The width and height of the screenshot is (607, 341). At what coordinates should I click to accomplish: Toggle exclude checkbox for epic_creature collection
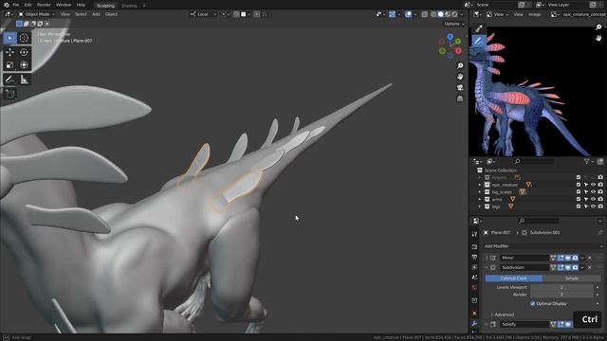click(579, 185)
